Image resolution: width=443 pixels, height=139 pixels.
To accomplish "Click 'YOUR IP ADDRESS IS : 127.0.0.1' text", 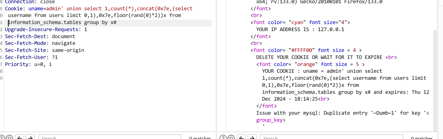I will coord(300,30).
